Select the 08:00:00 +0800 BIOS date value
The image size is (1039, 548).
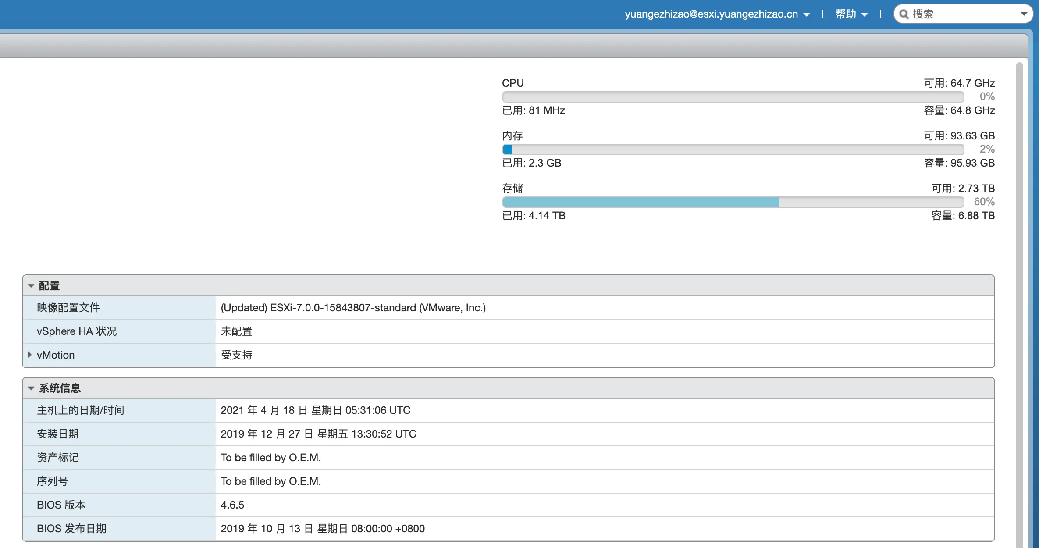(323, 529)
